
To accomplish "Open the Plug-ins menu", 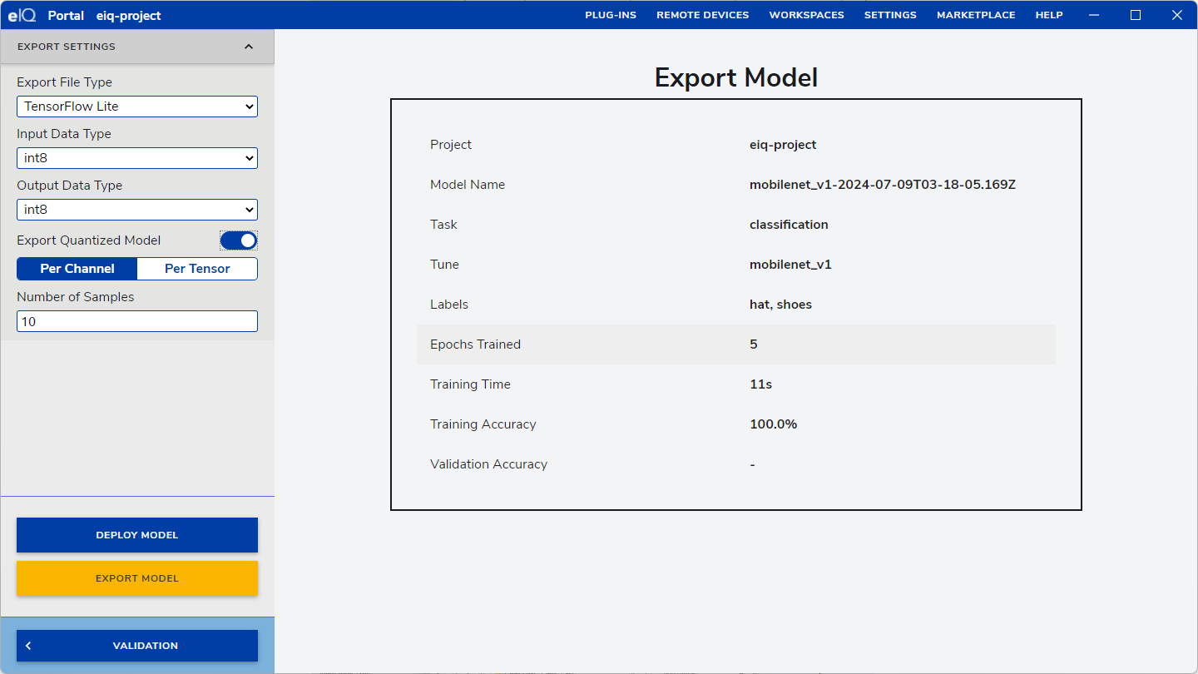I will click(x=611, y=15).
